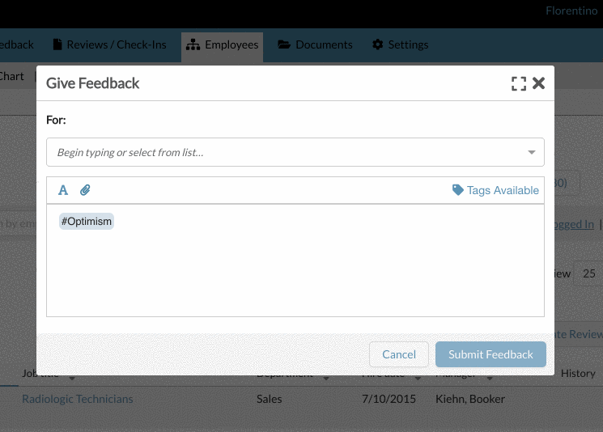Image resolution: width=603 pixels, height=432 pixels.
Task: Go to the Documents tab
Action: click(x=315, y=45)
